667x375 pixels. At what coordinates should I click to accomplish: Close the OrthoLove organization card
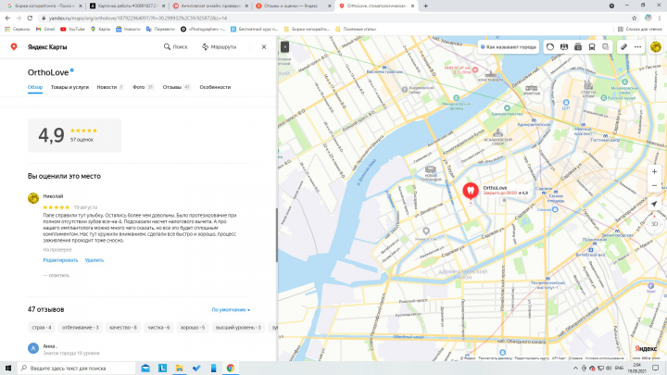click(264, 47)
